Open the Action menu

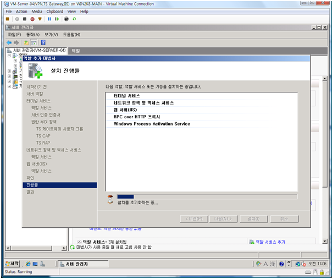[21, 12]
